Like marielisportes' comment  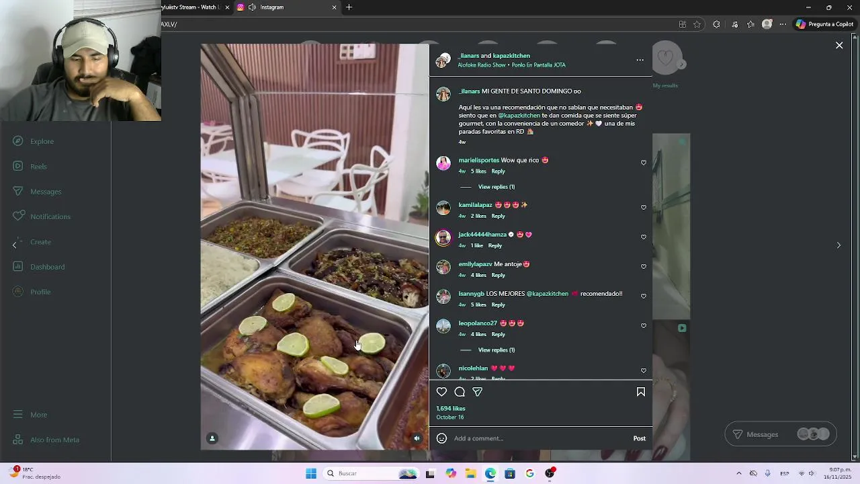point(644,163)
